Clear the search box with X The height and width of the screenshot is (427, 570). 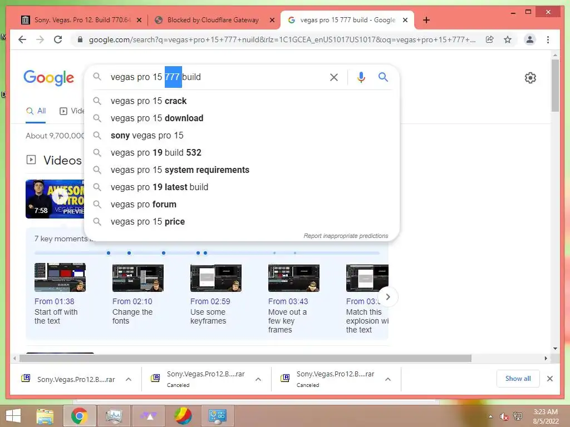[334, 77]
